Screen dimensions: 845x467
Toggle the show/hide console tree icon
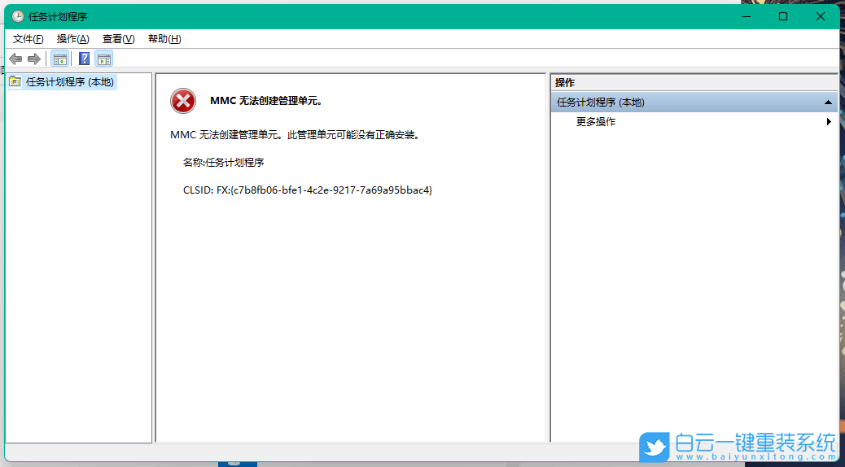(59, 59)
